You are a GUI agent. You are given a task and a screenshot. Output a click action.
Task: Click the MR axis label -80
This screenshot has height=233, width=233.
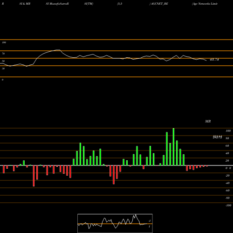[x=227, y=198]
